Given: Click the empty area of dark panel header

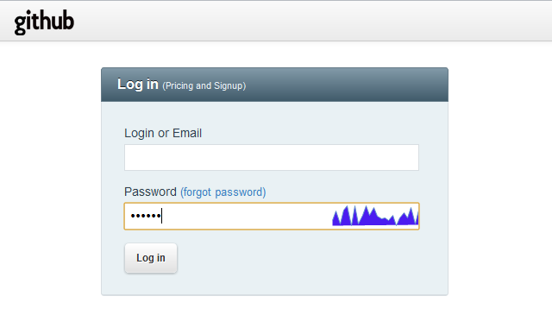Looking at the screenshot, I should pyautogui.click(x=345, y=85).
